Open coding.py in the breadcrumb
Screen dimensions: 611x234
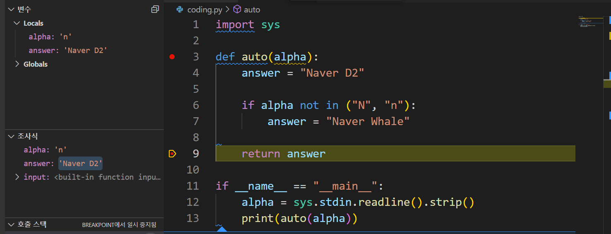[205, 10]
